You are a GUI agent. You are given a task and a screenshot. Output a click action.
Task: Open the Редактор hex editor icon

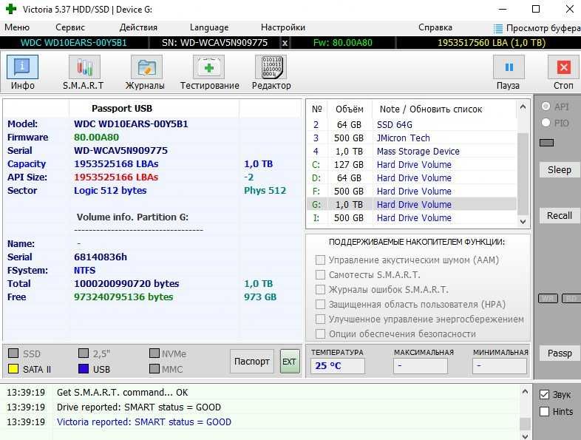pyautogui.click(x=271, y=67)
